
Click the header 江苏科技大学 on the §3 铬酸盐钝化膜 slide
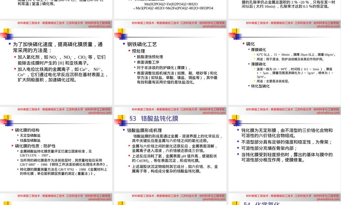(x=189, y=109)
